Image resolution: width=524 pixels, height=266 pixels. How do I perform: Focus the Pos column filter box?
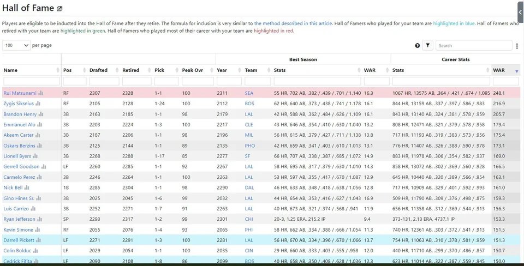click(x=75, y=81)
